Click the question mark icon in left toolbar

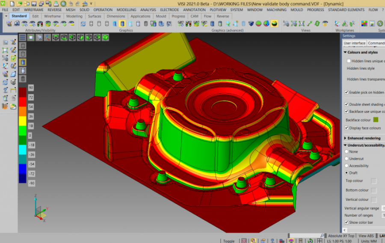5,90
